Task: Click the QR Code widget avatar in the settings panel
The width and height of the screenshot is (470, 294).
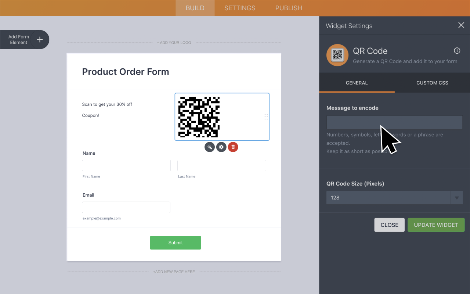Action: tap(337, 55)
